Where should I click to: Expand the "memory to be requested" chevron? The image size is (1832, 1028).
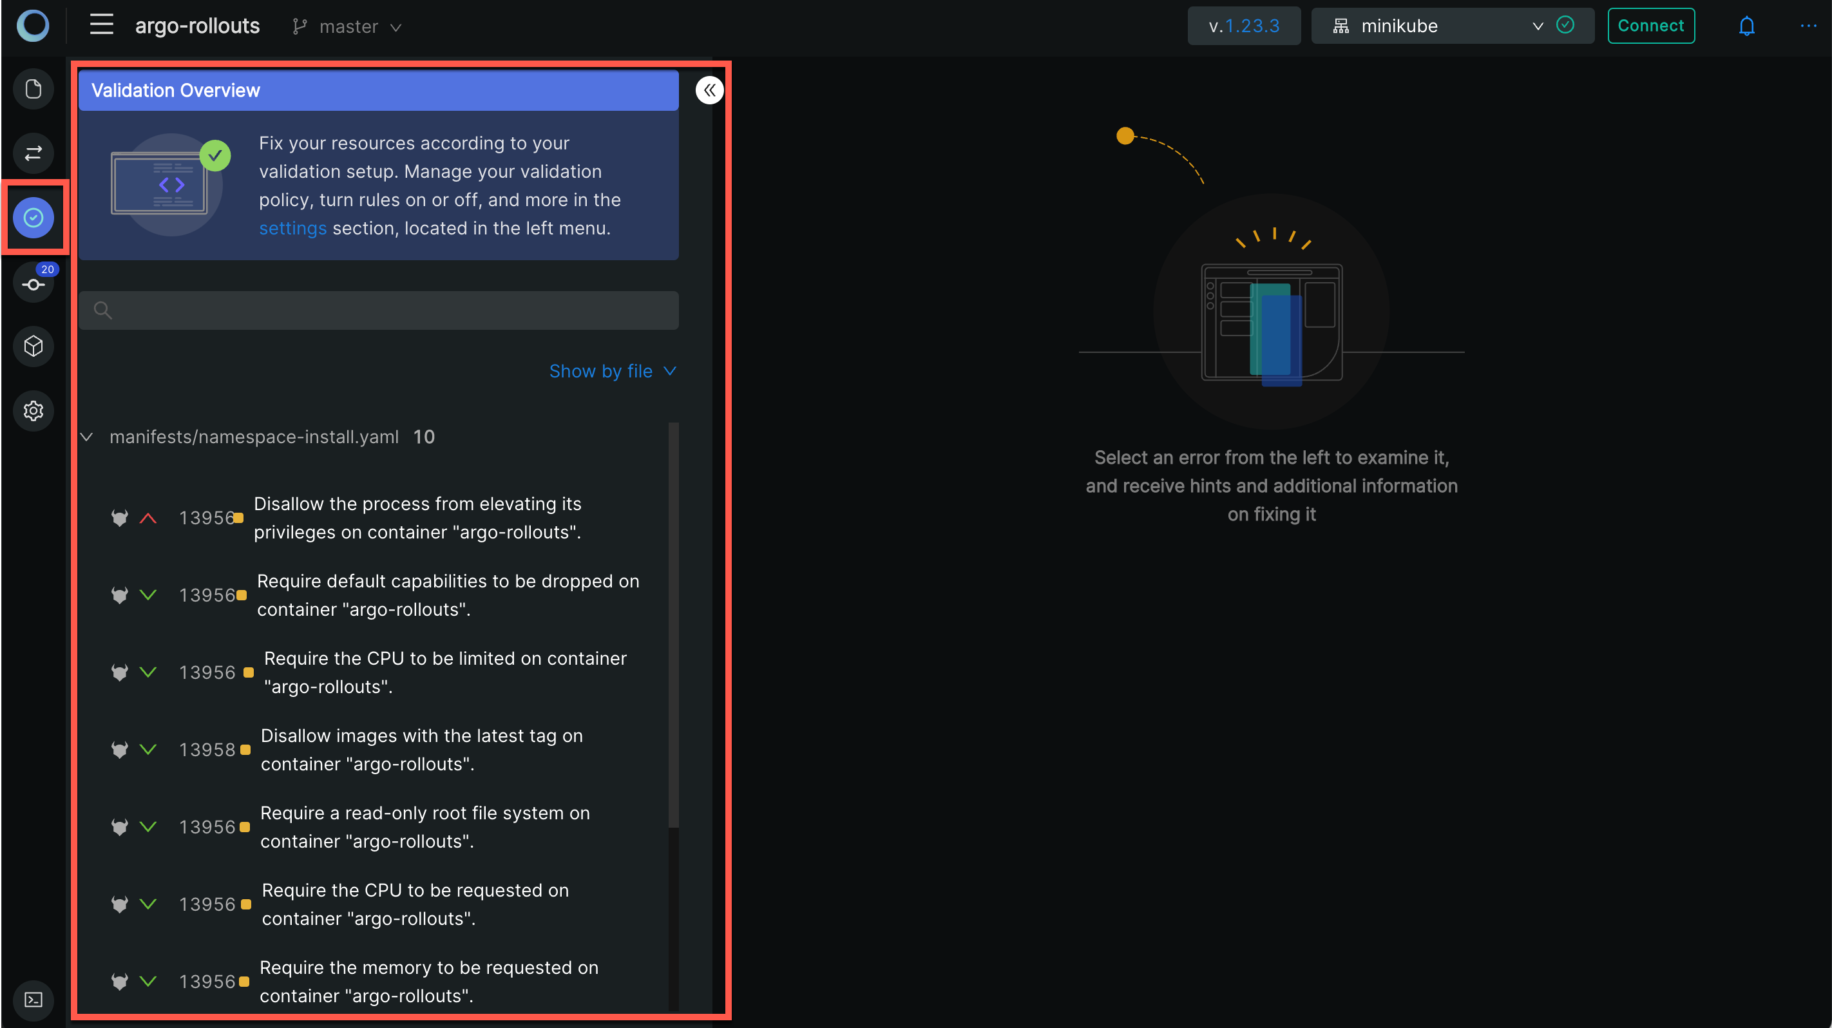point(148,982)
